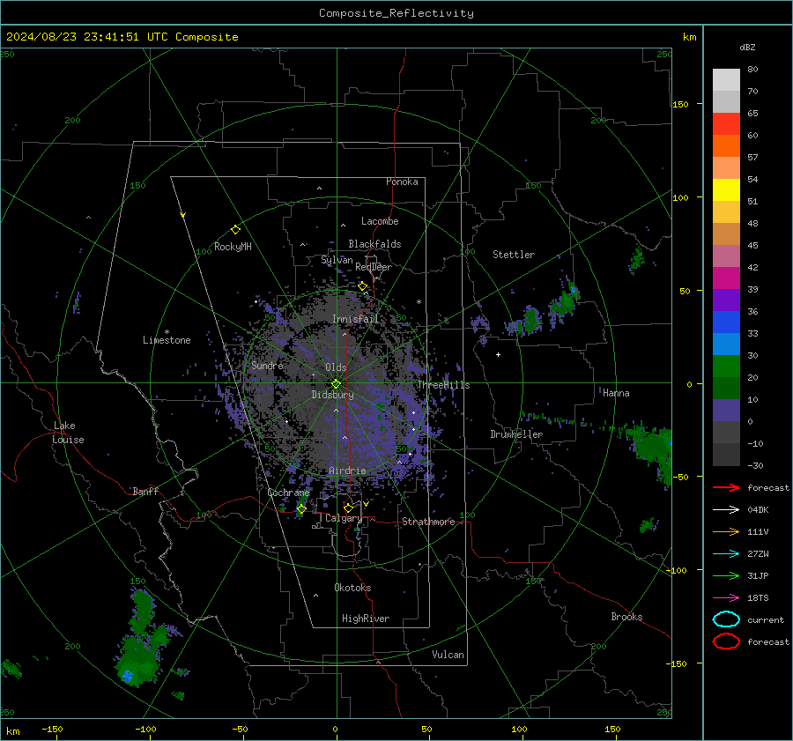Click the Strathmore city label
Screen dimensions: 793x741
(x=428, y=522)
